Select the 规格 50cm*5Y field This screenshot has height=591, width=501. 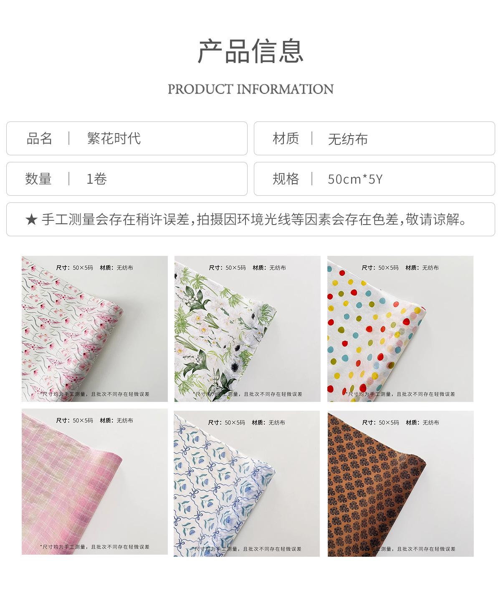pyautogui.click(x=374, y=179)
